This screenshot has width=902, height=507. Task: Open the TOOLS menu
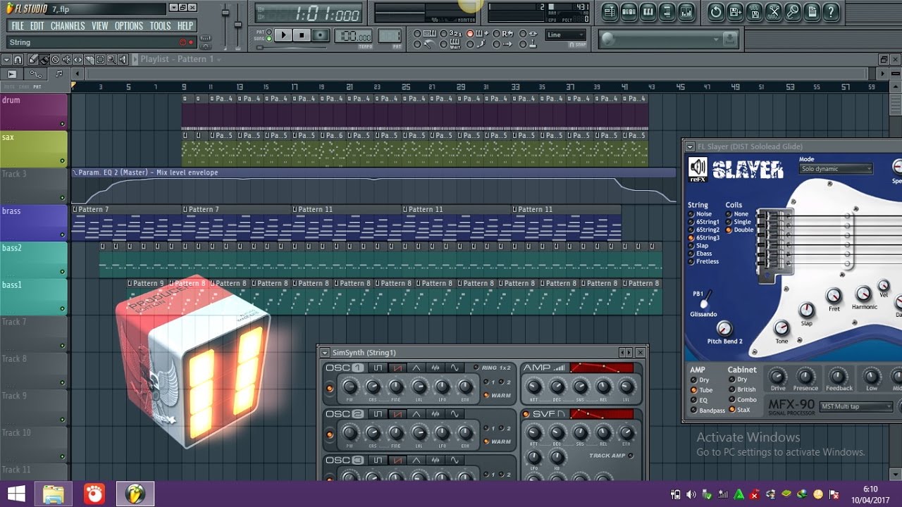pyautogui.click(x=160, y=26)
